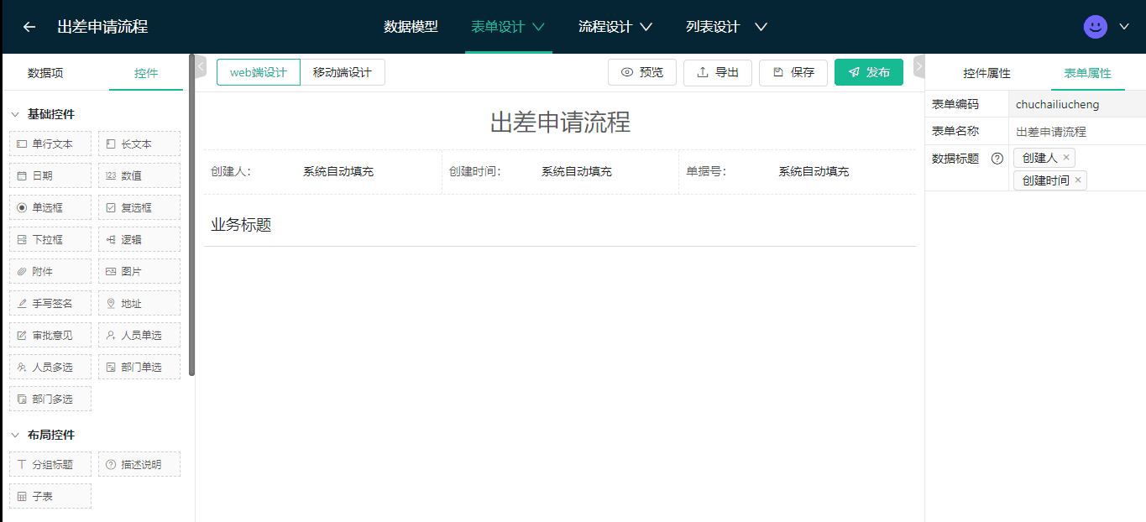Select the 单行文本 control

[x=50, y=144]
